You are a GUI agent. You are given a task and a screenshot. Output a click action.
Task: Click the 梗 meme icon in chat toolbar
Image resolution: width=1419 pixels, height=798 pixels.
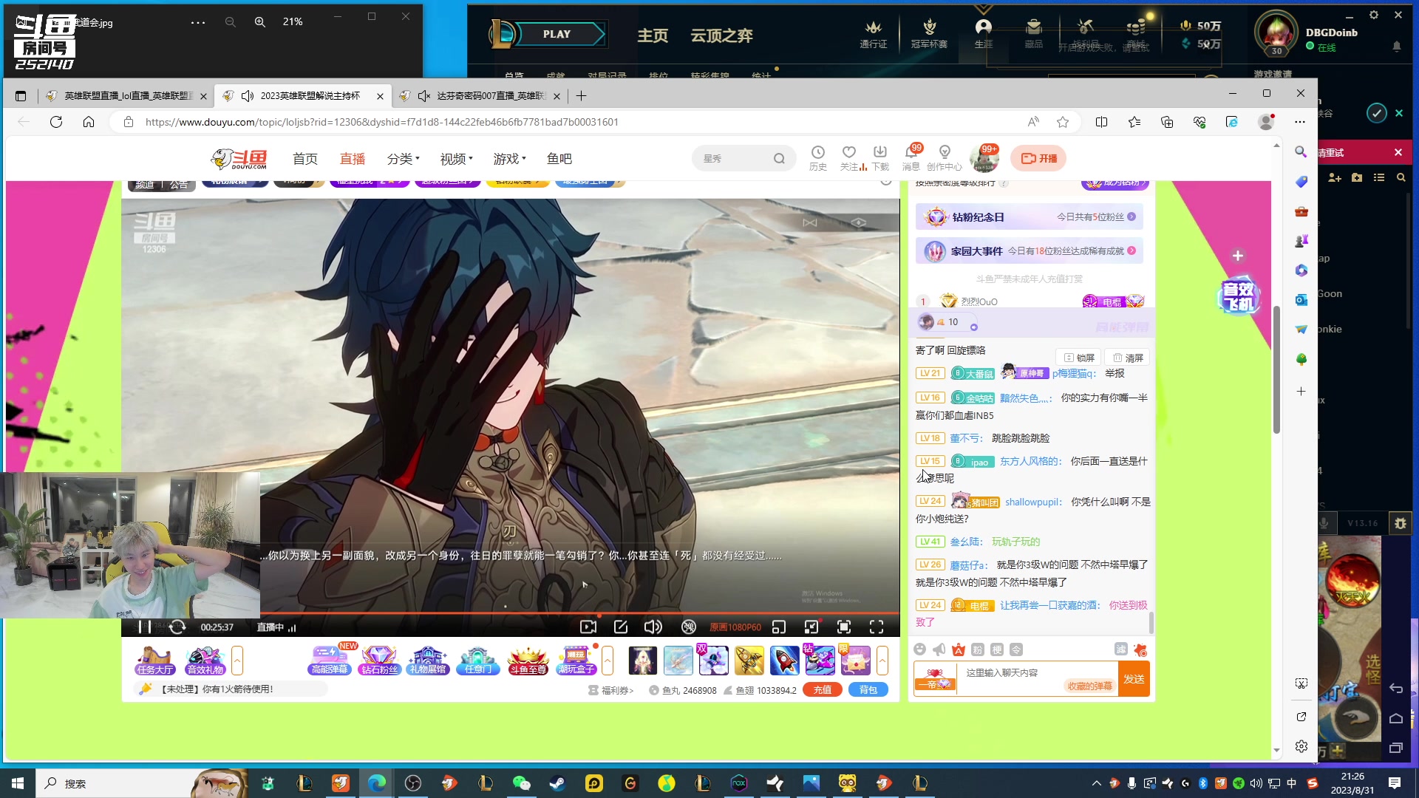click(x=997, y=649)
